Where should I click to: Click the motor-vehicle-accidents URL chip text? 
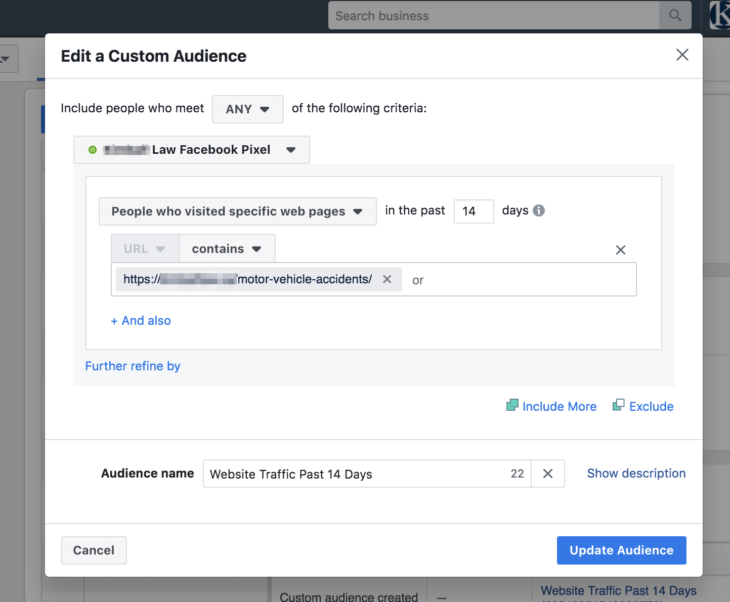[x=247, y=279]
